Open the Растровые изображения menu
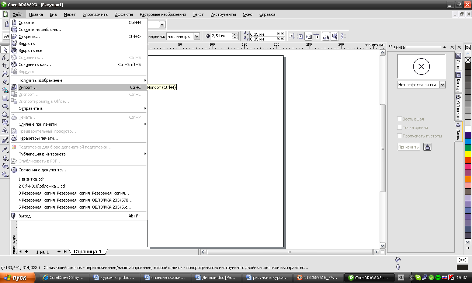The width and height of the screenshot is (472, 283). pos(163,14)
